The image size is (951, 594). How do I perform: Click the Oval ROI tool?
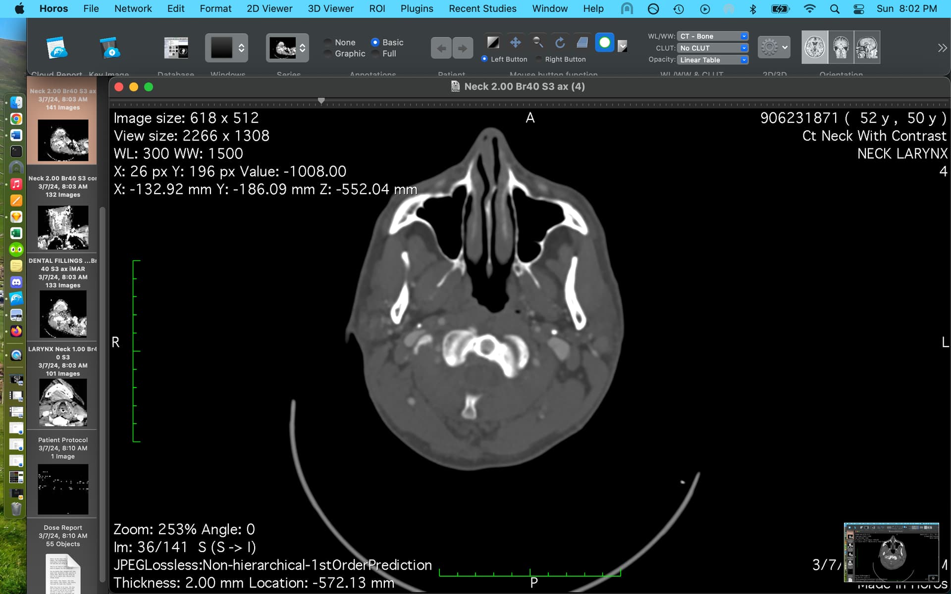(604, 43)
